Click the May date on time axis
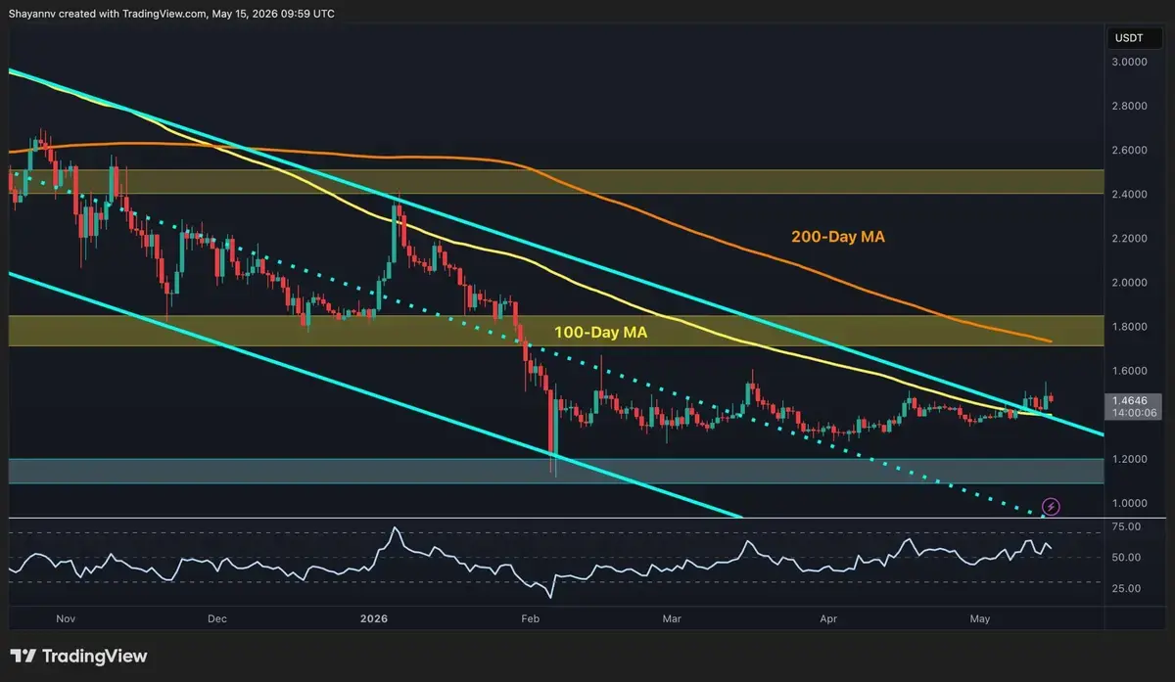This screenshot has width=1175, height=682. (x=980, y=618)
